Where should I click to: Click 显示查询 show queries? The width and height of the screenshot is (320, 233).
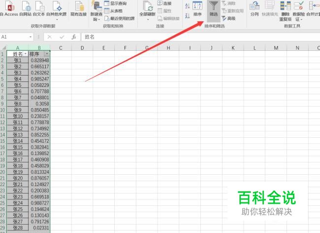pos(116,3)
